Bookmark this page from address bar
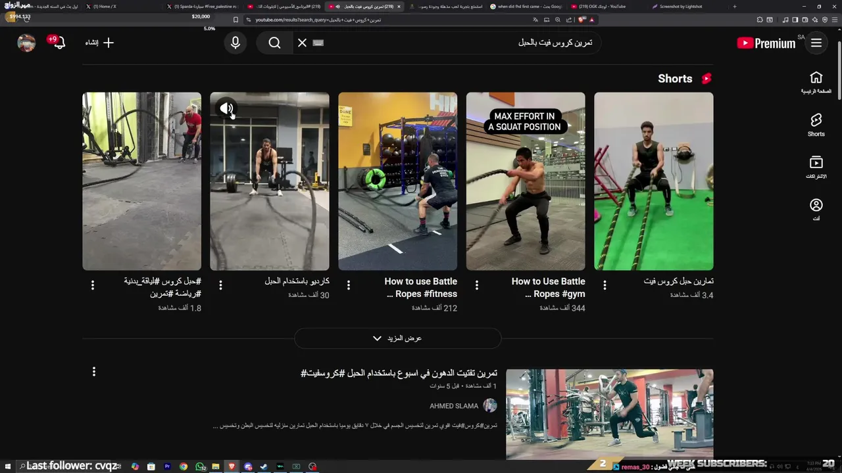This screenshot has width=842, height=473. 236,20
